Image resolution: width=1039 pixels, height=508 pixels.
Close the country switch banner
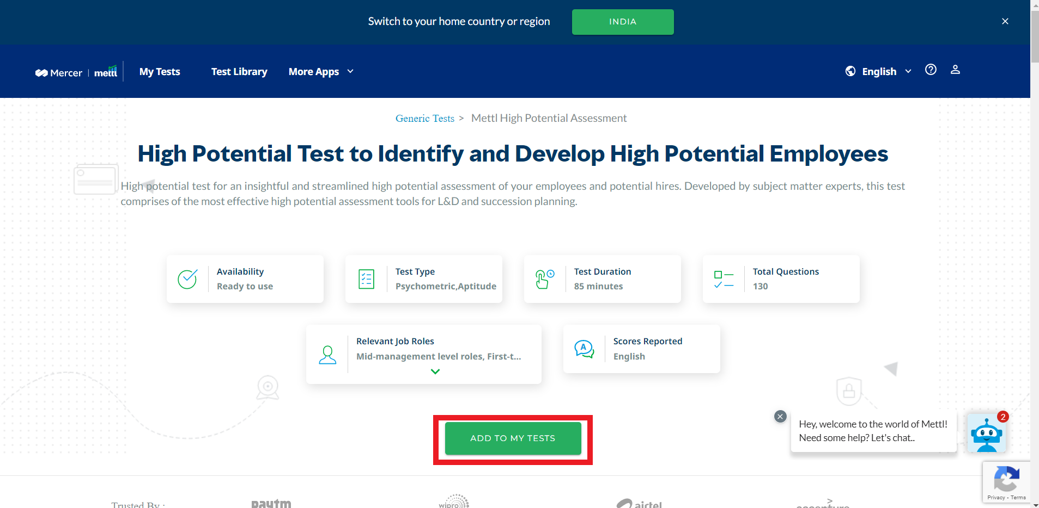1005,21
